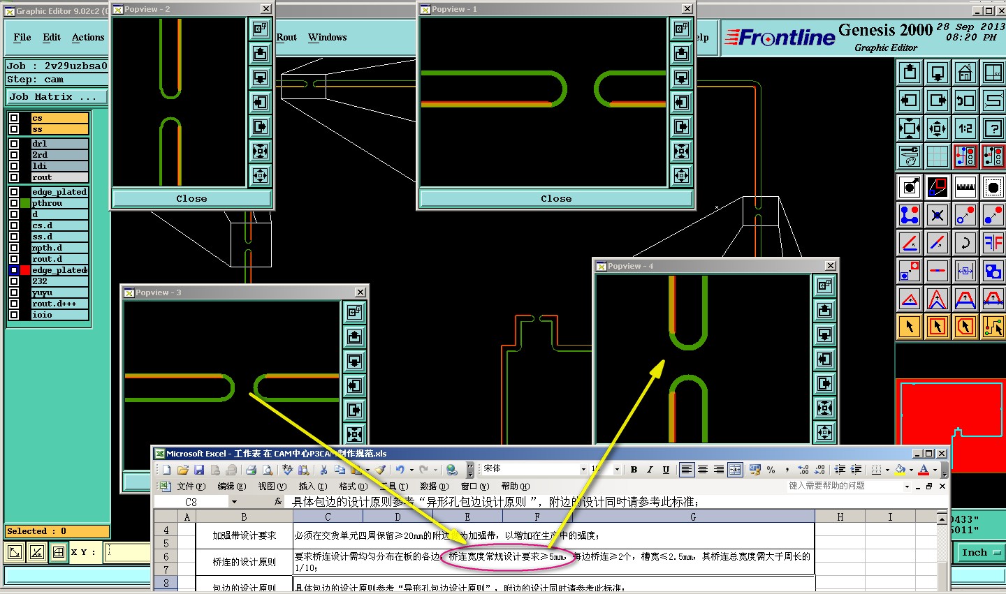1006x594 pixels.
Task: Click top icon in Popview - 1 sidebar
Action: [681, 29]
